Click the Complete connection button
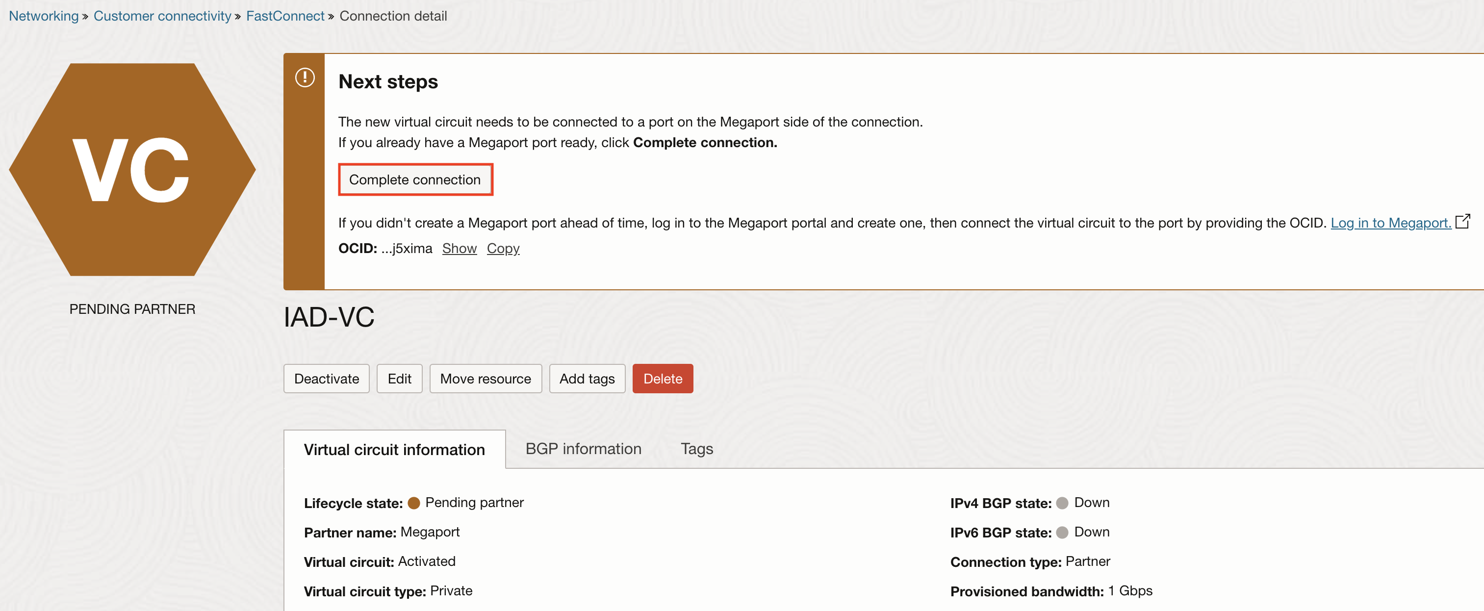Viewport: 1484px width, 611px height. tap(415, 179)
